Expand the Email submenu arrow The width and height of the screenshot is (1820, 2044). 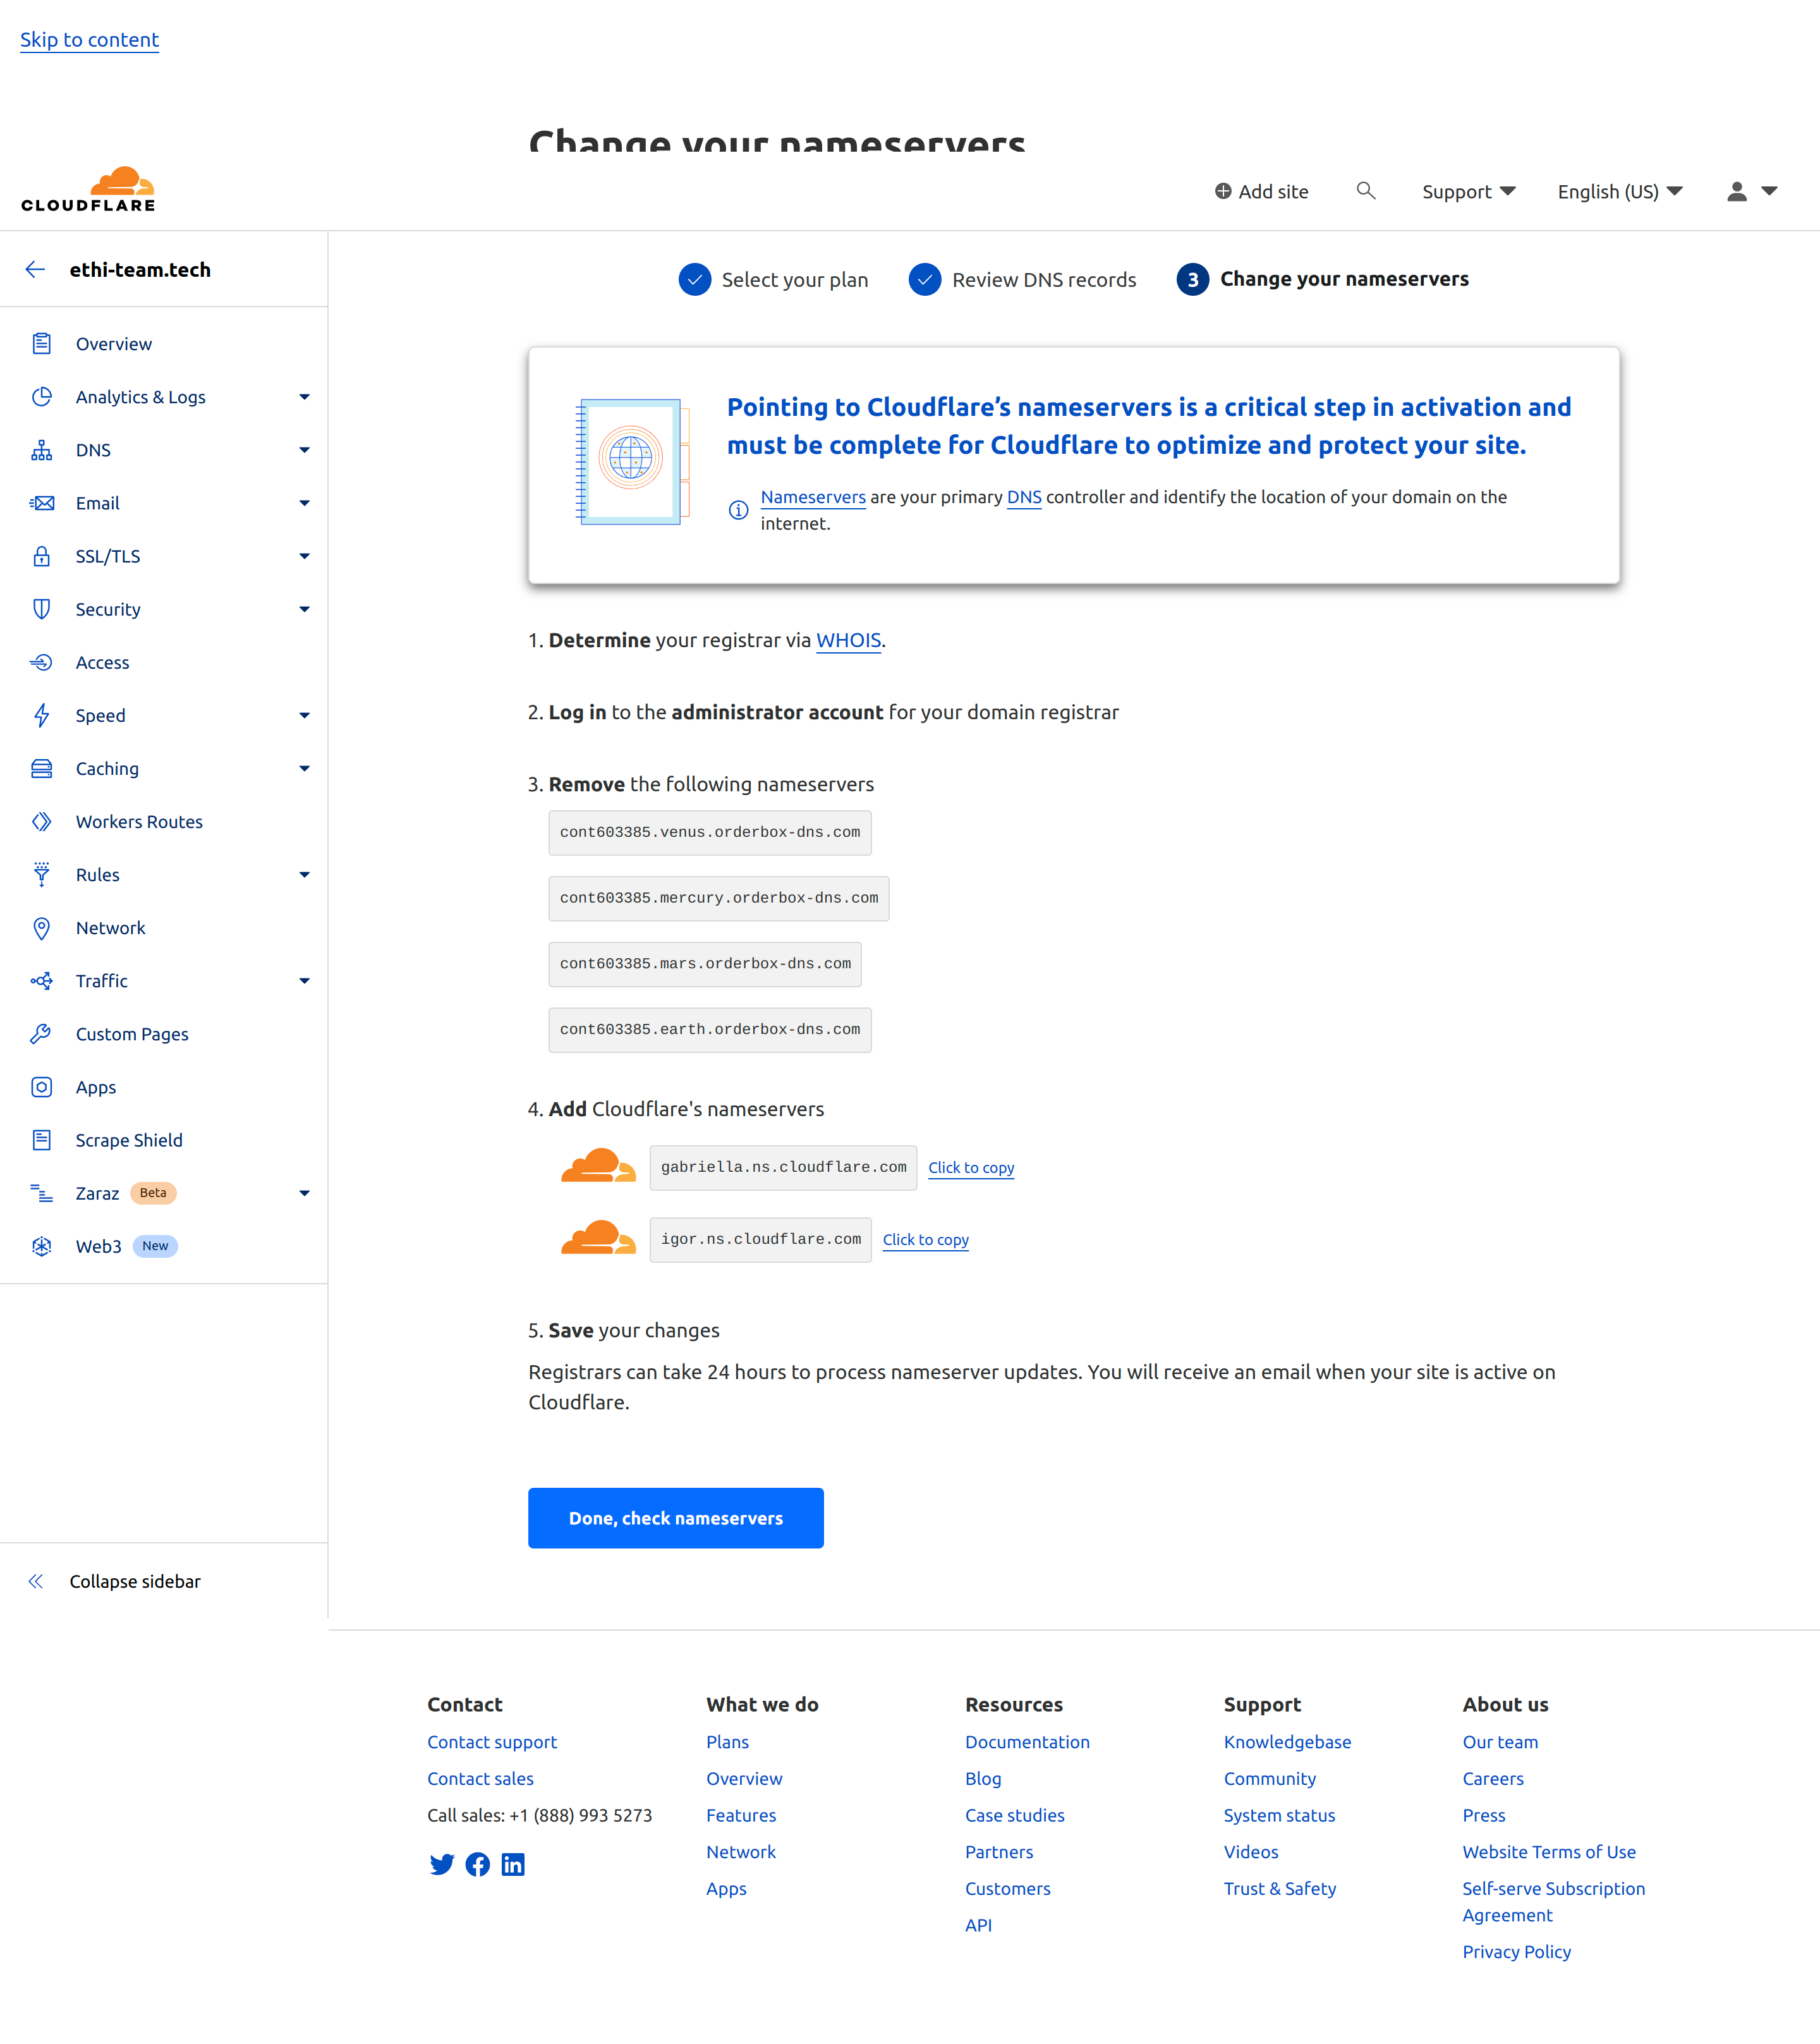[304, 503]
